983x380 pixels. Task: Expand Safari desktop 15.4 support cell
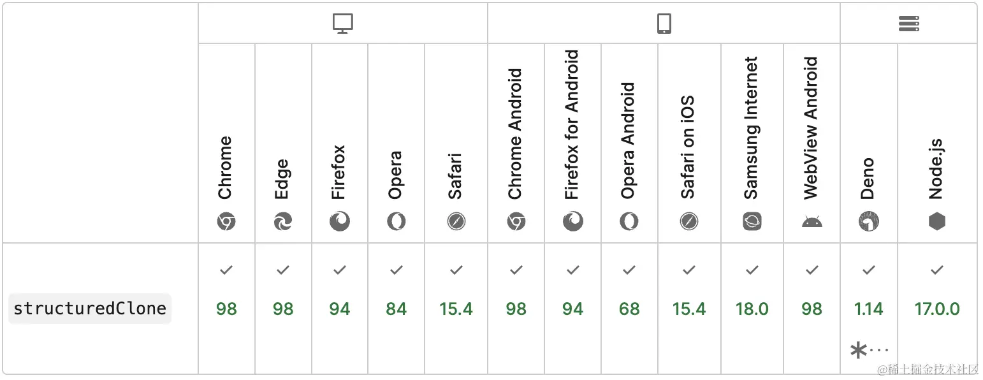456,309
